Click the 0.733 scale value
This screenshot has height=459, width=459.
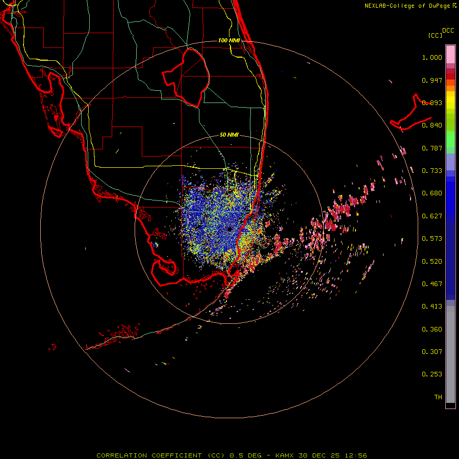432,171
